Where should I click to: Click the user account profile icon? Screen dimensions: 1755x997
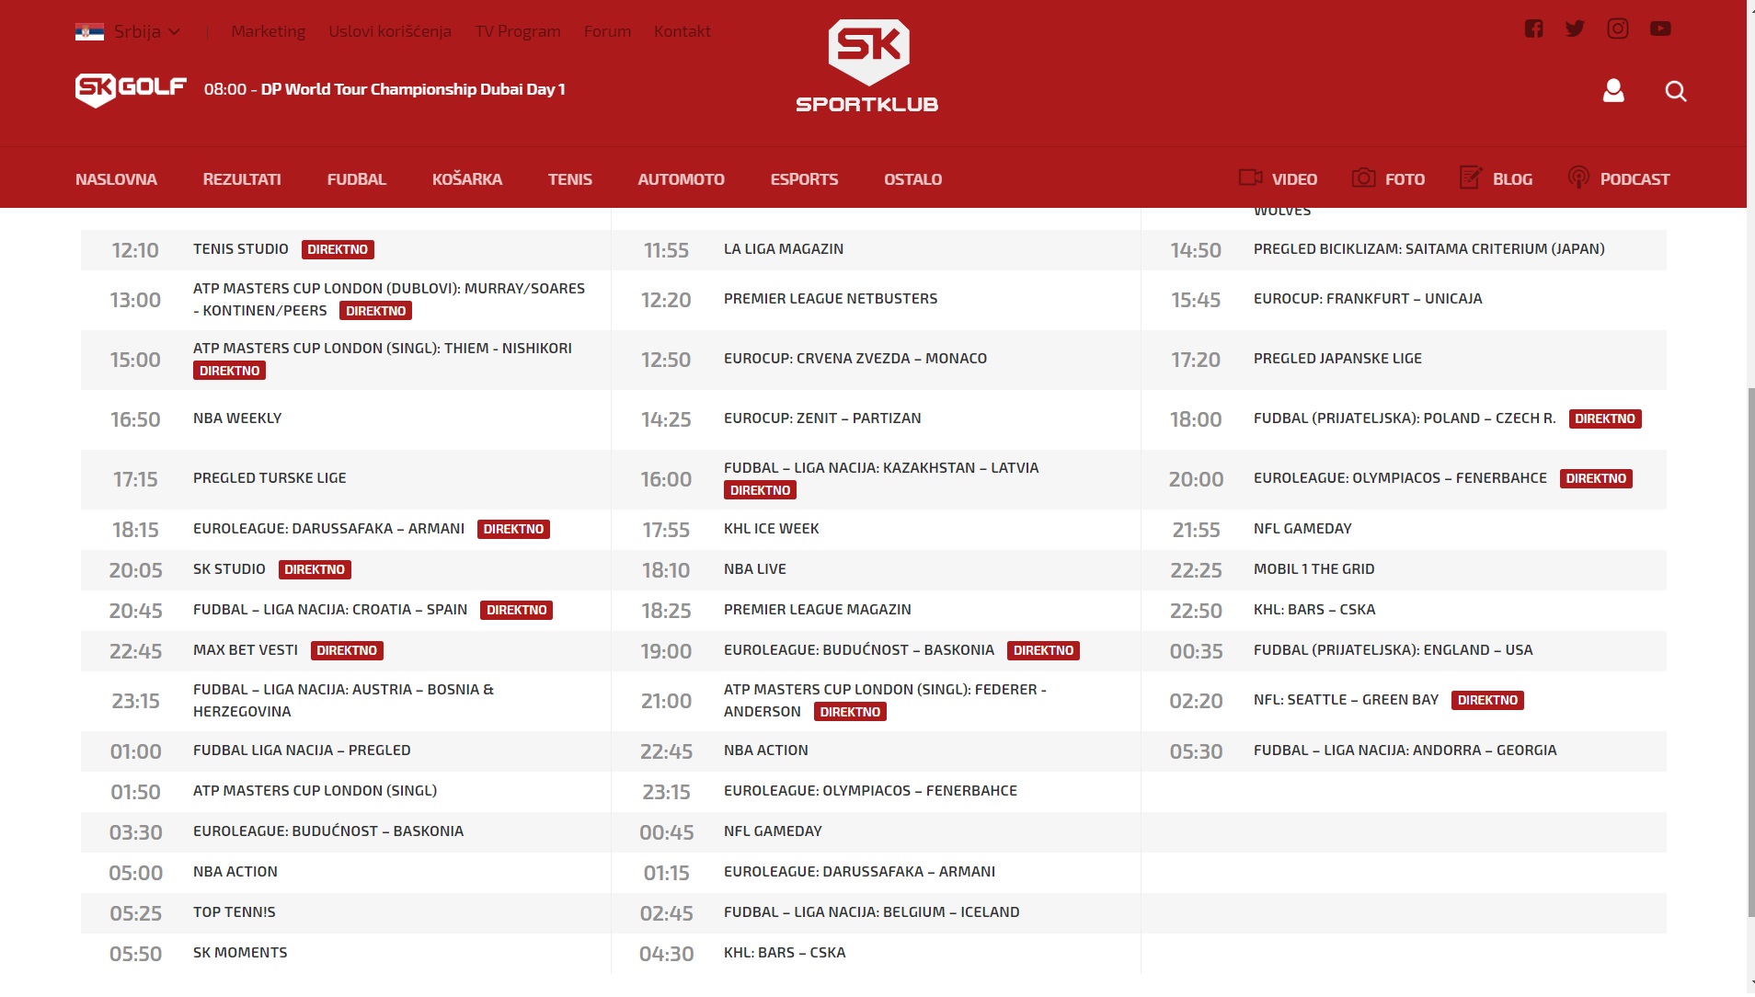(1613, 90)
